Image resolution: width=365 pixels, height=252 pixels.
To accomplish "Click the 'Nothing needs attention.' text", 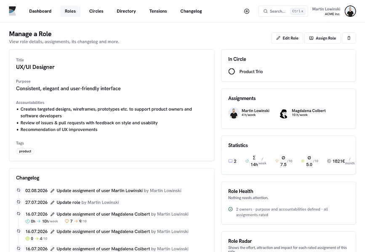I will click(x=248, y=198).
